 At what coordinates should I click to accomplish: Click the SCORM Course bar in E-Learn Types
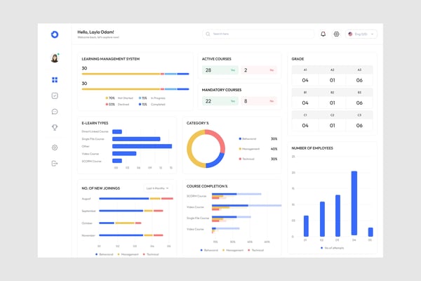pyautogui.click(x=117, y=161)
